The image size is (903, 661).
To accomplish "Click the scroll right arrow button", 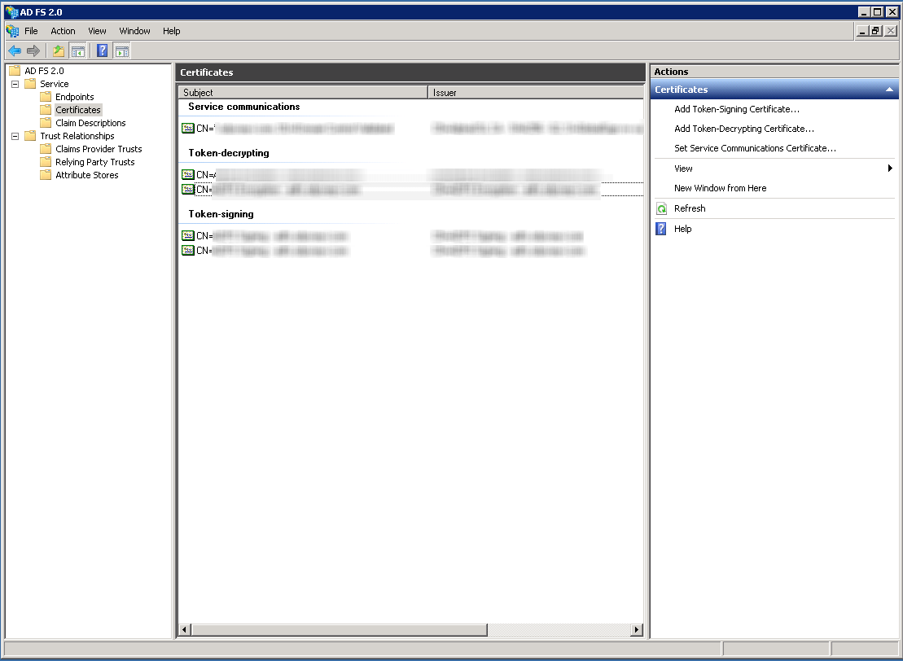I will click(x=637, y=630).
